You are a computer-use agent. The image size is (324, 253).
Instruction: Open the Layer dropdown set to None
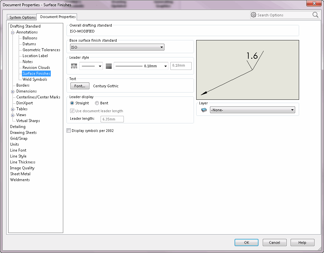pyautogui.click(x=253, y=110)
